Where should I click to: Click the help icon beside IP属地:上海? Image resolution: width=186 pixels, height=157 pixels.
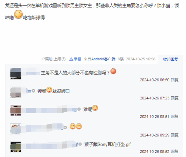point(64,59)
